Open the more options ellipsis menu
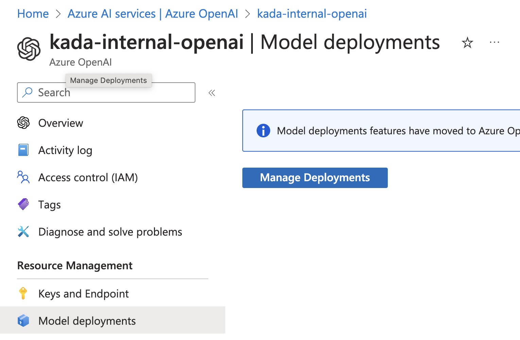The image size is (520, 340). pyautogui.click(x=494, y=42)
